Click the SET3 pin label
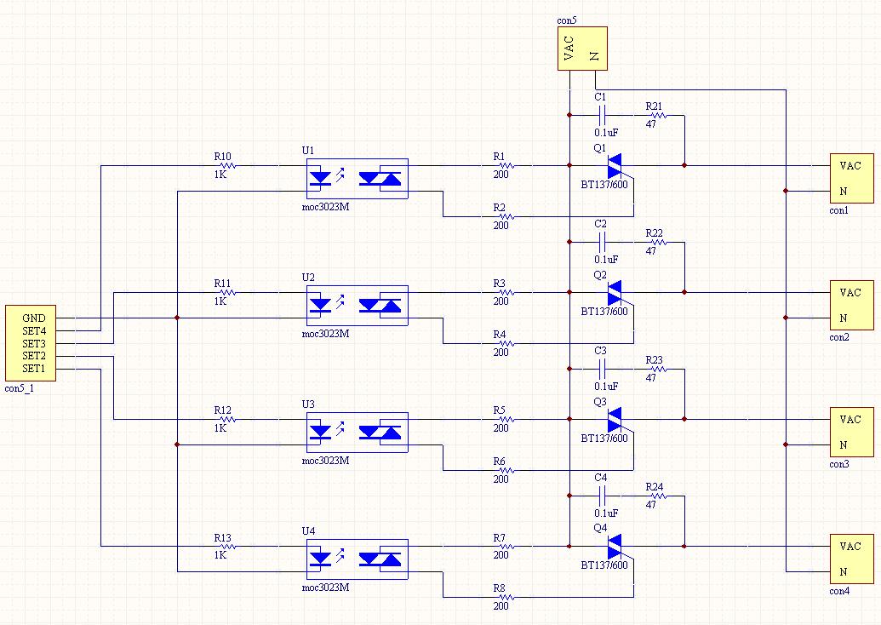 34,343
